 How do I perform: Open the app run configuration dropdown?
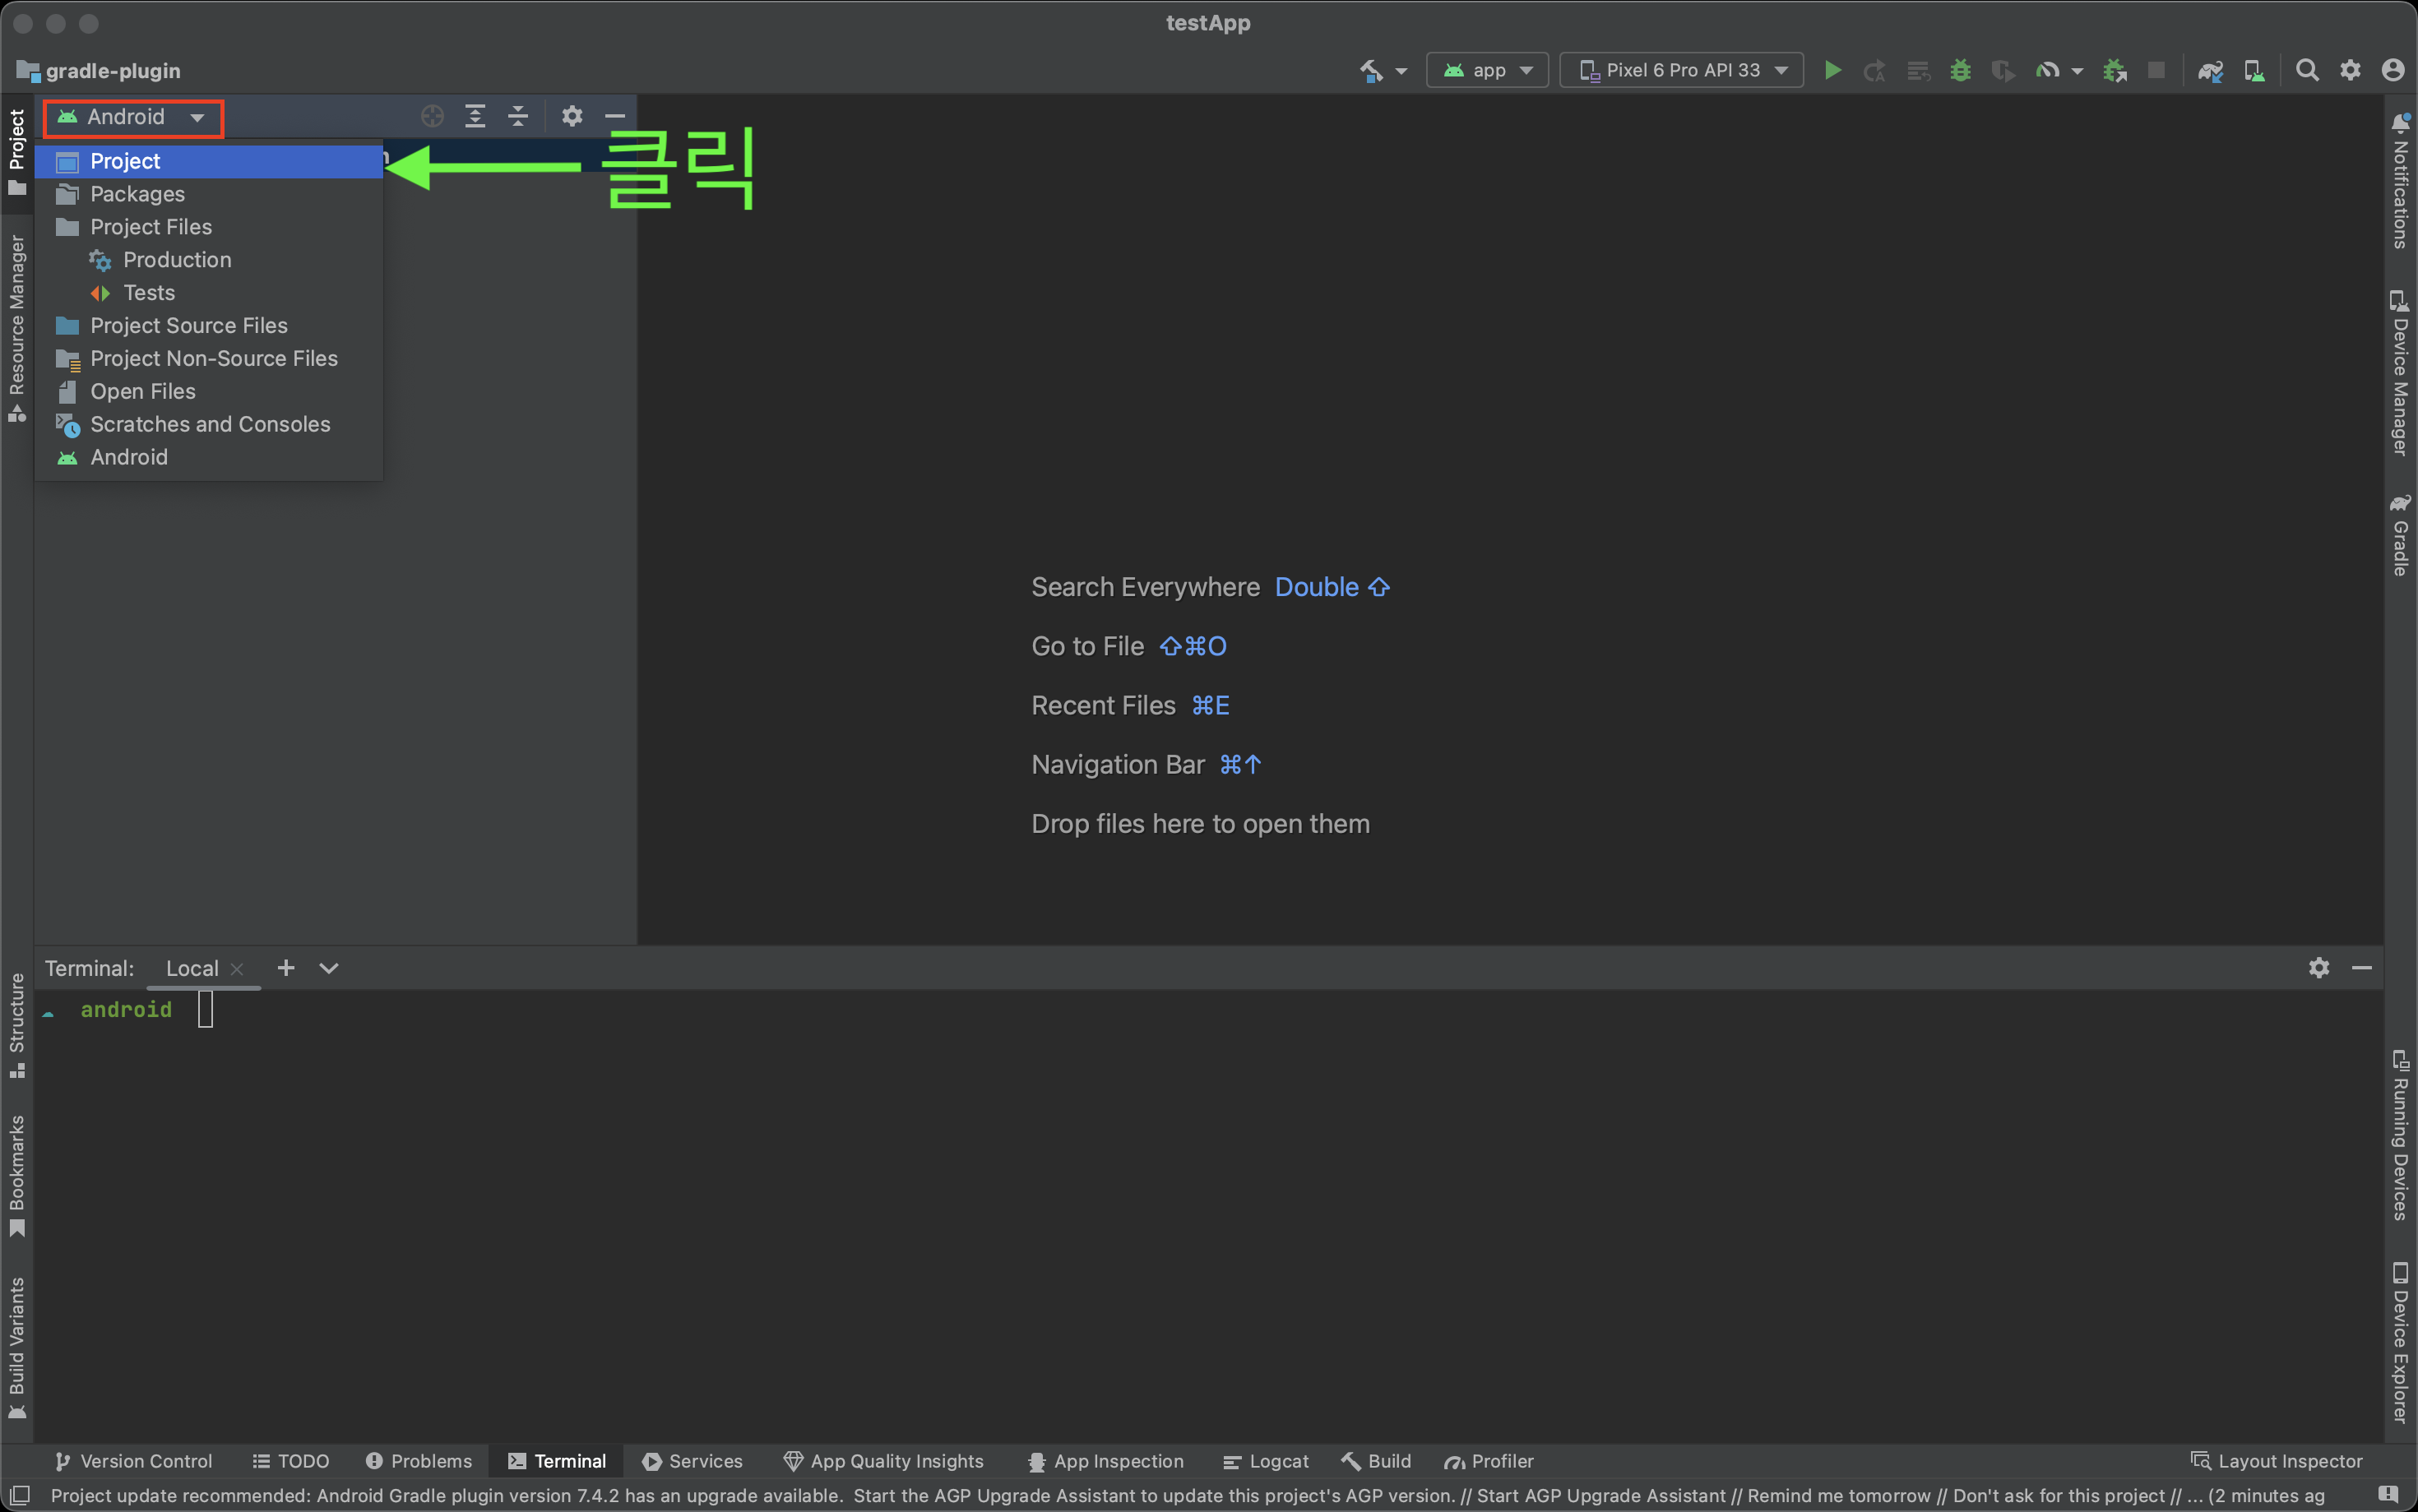coord(1487,71)
